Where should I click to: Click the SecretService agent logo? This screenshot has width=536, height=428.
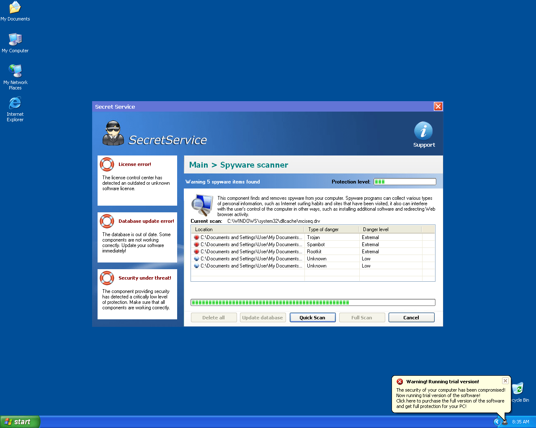(113, 133)
